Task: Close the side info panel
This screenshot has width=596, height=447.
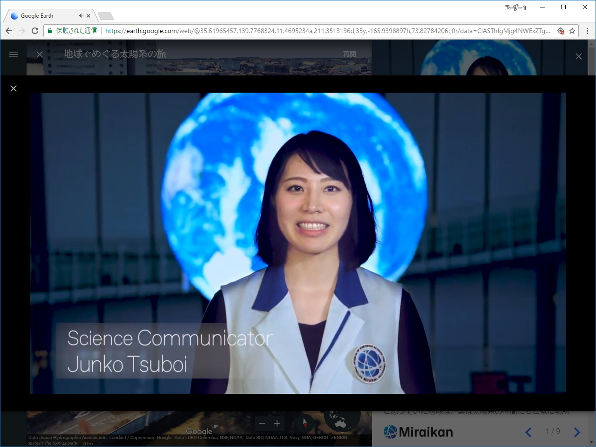Action: 579,56
